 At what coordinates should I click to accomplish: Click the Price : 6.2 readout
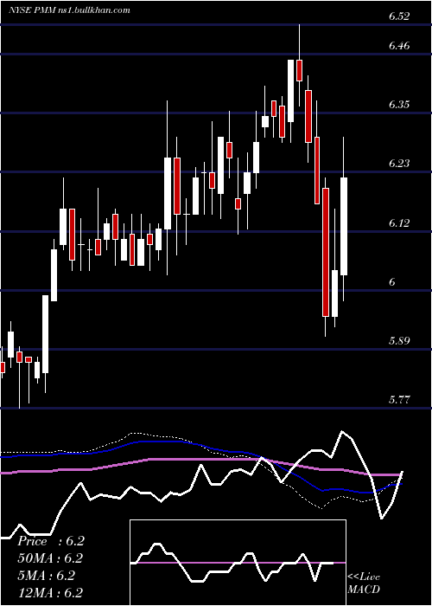(x=50, y=541)
